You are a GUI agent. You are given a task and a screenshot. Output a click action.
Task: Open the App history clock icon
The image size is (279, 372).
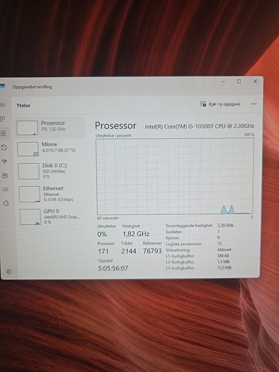click(4, 148)
